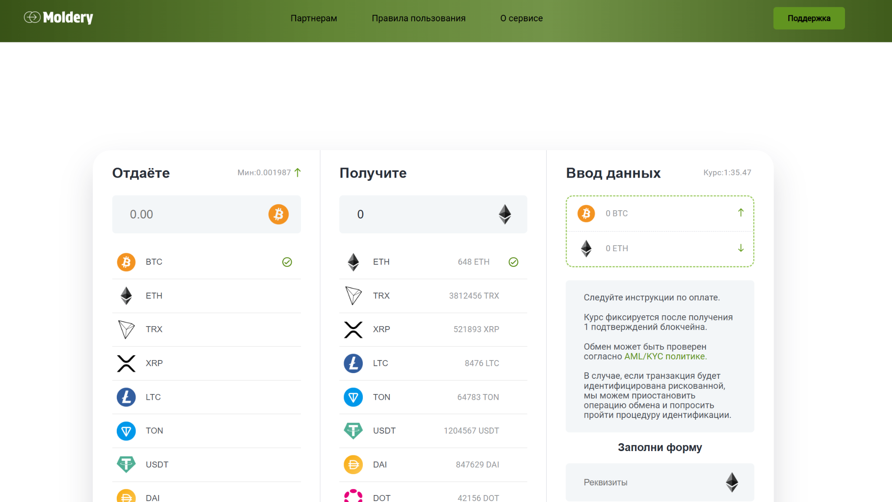Click Bitcoin icon in the Отдаёте amount field
Viewport: 892px width, 502px height.
click(278, 214)
